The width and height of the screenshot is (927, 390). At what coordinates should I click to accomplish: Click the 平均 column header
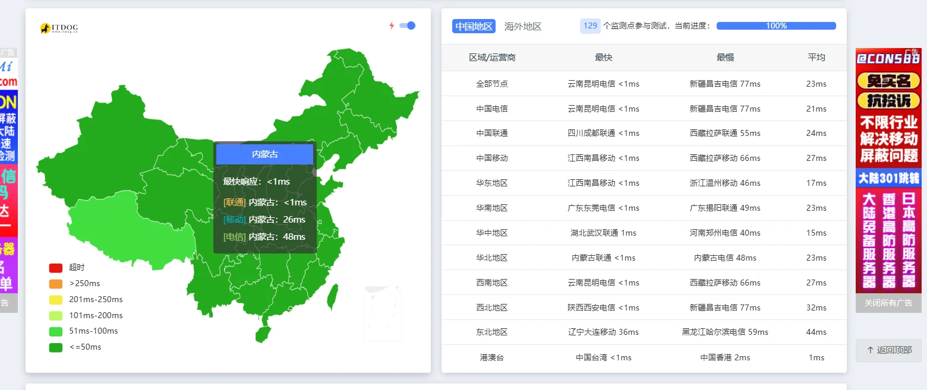pyautogui.click(x=816, y=58)
